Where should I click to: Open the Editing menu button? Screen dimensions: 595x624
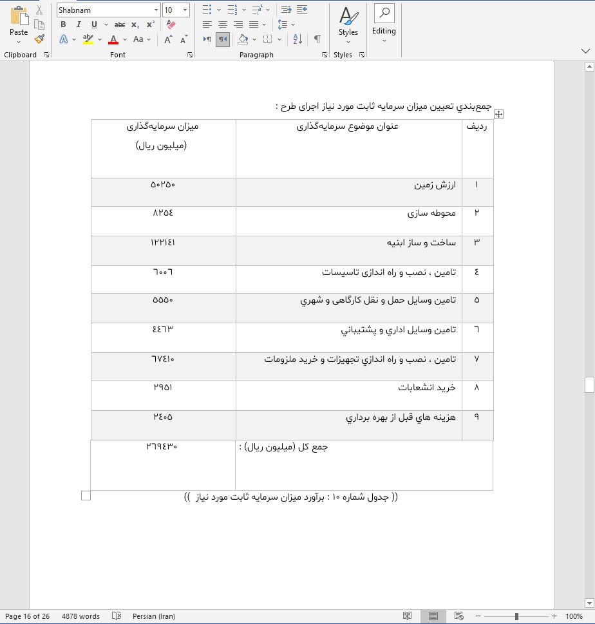coord(384,24)
